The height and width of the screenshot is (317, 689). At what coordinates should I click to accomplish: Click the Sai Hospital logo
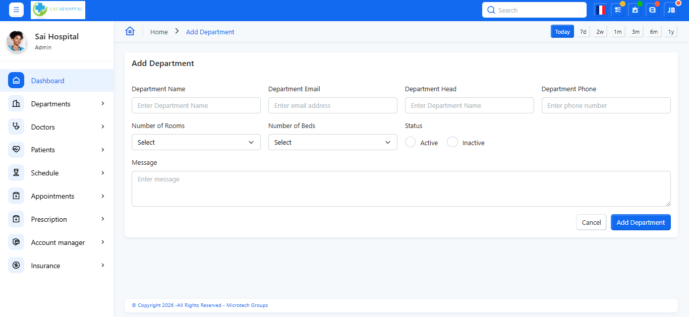(58, 10)
